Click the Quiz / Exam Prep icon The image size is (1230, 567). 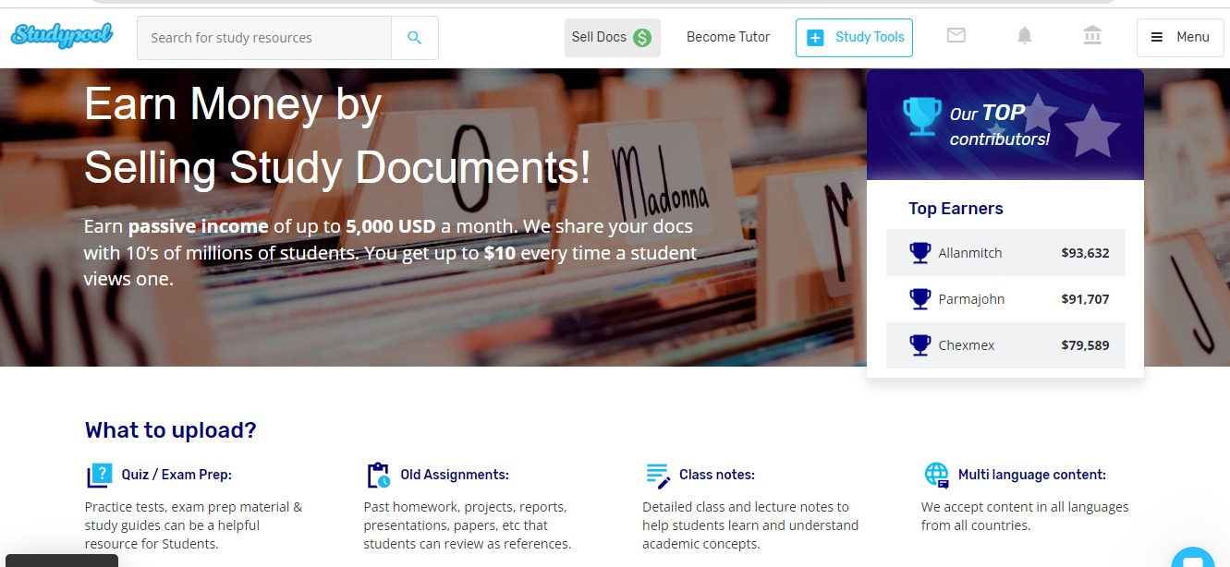pyautogui.click(x=99, y=476)
